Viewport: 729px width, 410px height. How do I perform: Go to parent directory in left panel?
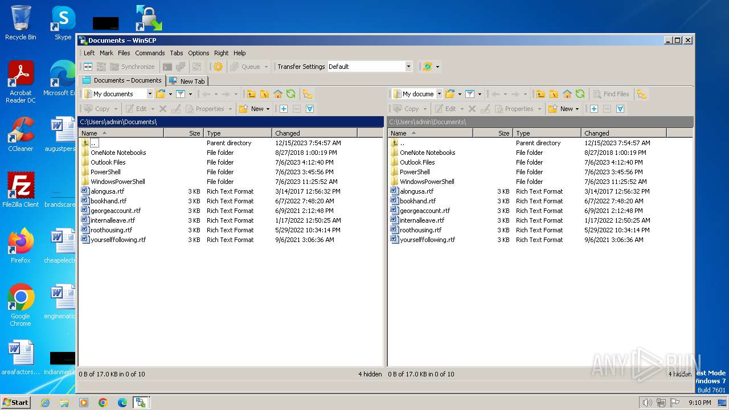pos(251,94)
